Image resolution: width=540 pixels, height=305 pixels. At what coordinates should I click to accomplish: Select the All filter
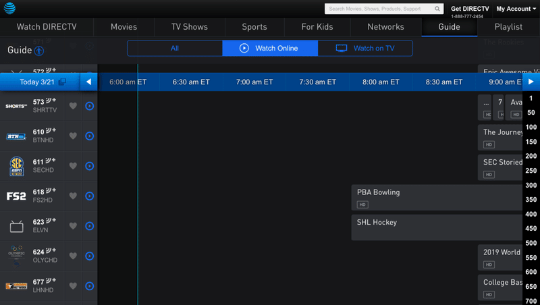(175, 48)
